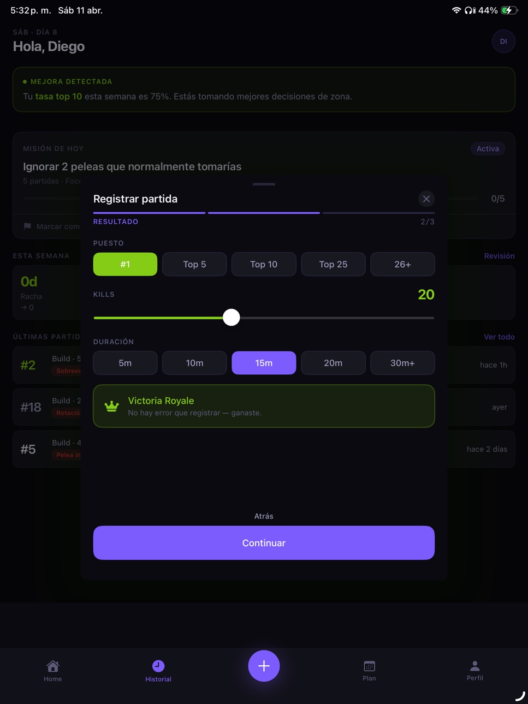
Task: Tap the DI profile avatar
Action: tap(503, 41)
